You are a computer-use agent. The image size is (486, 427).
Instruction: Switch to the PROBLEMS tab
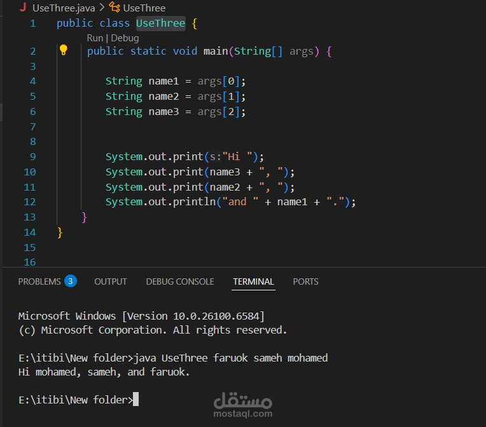39,281
